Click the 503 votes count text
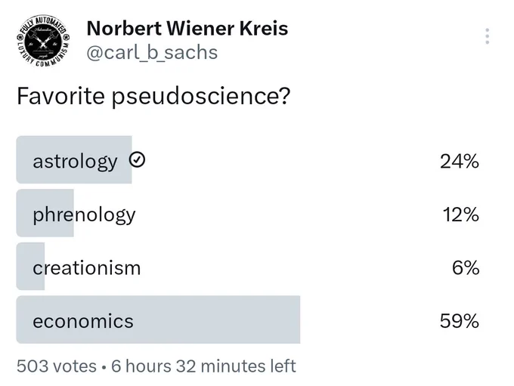The height and width of the screenshot is (386, 514). click(57, 366)
